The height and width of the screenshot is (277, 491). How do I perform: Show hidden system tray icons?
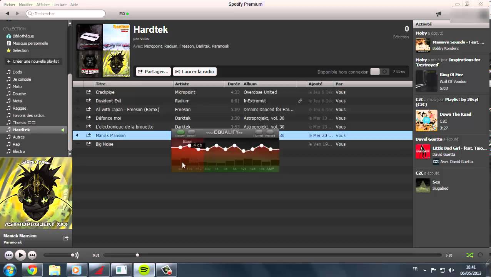[425, 270]
